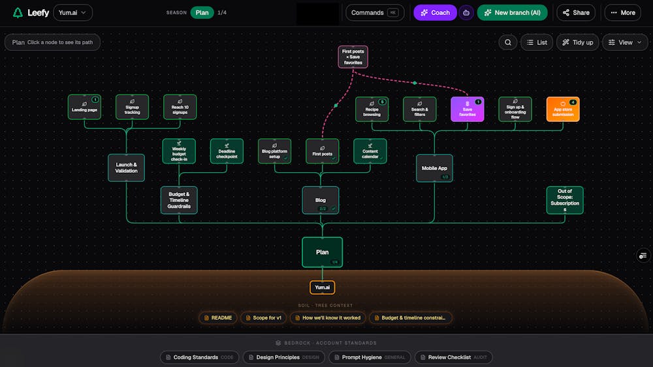The image size is (653, 367).
Task: Click the sprout icon on Deadline checkpoint node
Action: click(227, 145)
